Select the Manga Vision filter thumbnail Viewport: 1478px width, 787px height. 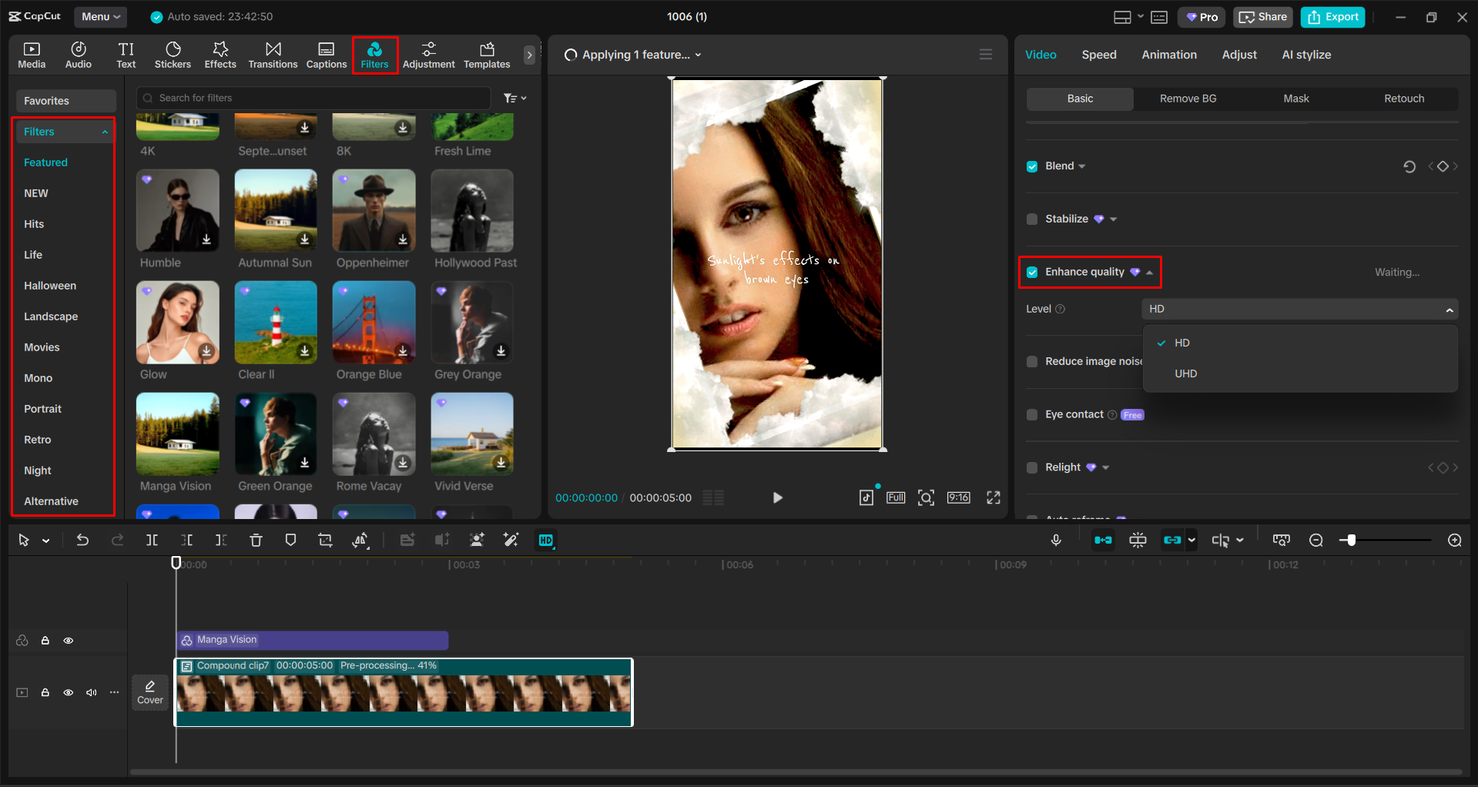177,434
